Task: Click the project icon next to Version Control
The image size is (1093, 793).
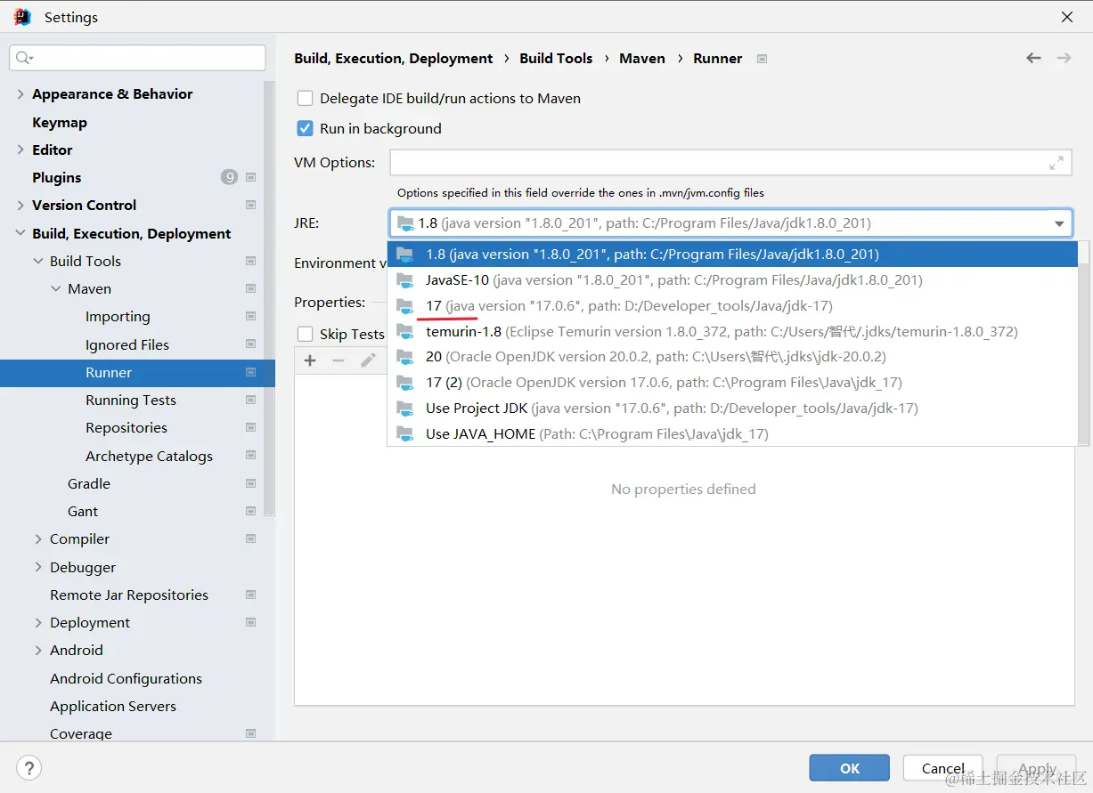Action: pyautogui.click(x=250, y=205)
